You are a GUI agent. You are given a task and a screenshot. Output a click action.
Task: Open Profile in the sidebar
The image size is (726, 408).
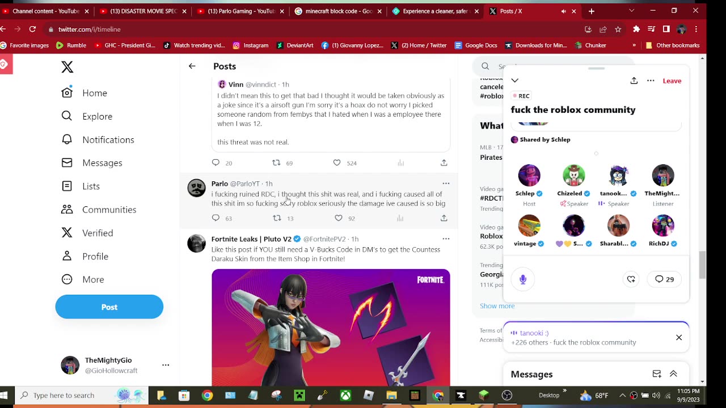coord(85,256)
